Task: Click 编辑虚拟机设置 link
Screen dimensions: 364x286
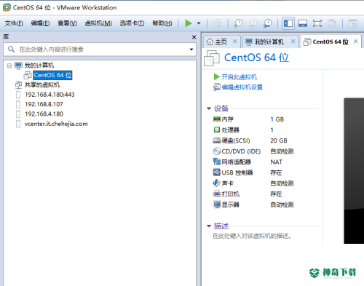Action: (242, 87)
